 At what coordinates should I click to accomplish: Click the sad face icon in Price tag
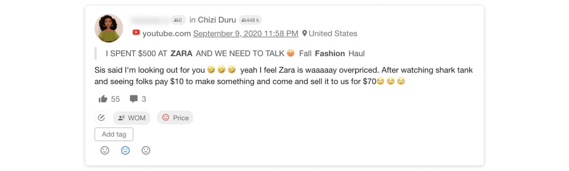coord(166,118)
